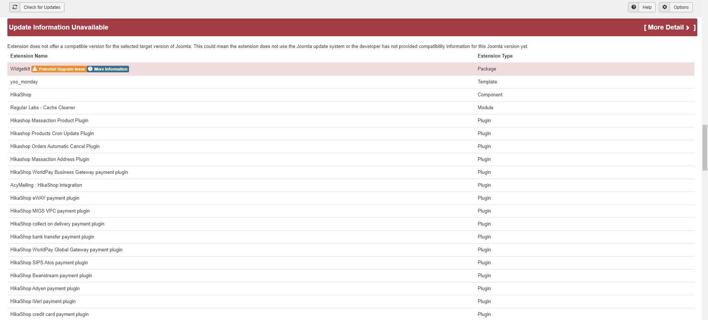Select HikaShop Adyen payment plugin row
Screen dimensions: 708x320
tap(351, 289)
